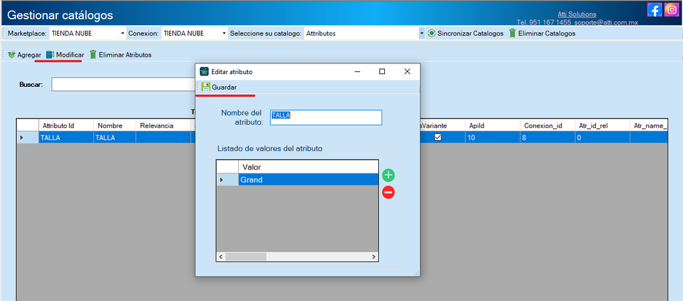Click the Nombre del atributo input field
Viewport: 683px width, 301px height.
click(325, 117)
